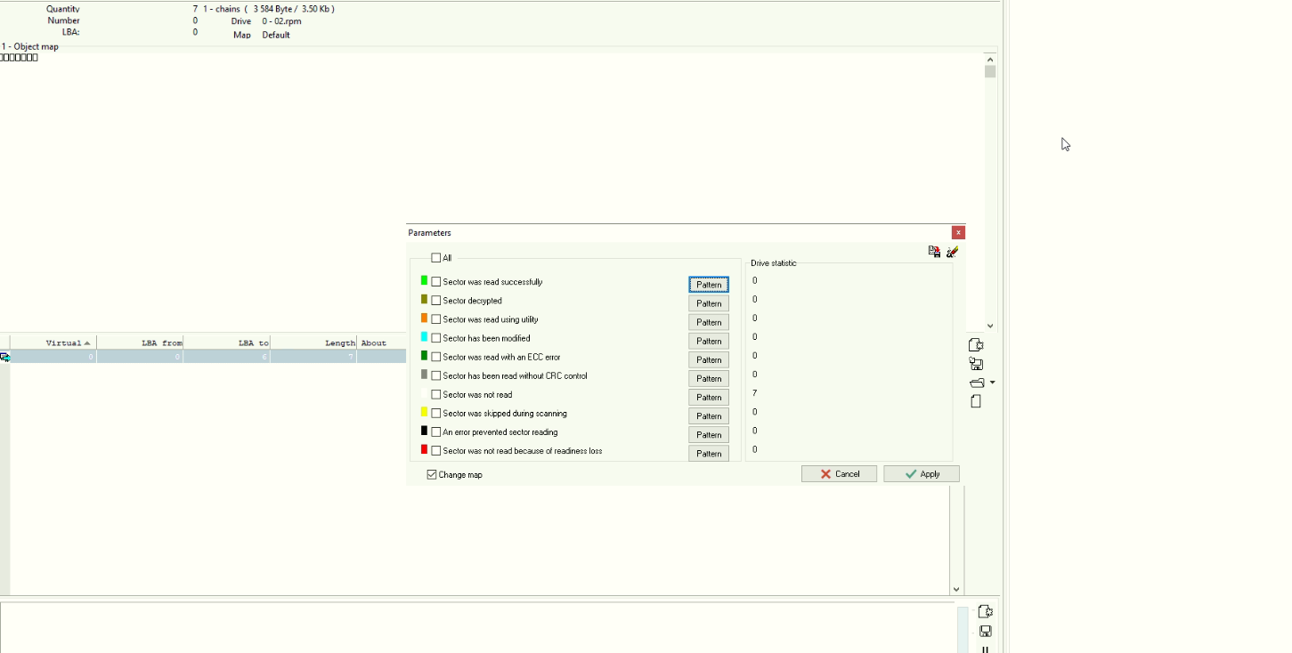
Task: Click Pattern button for 'without CRC control' row
Action: point(709,378)
